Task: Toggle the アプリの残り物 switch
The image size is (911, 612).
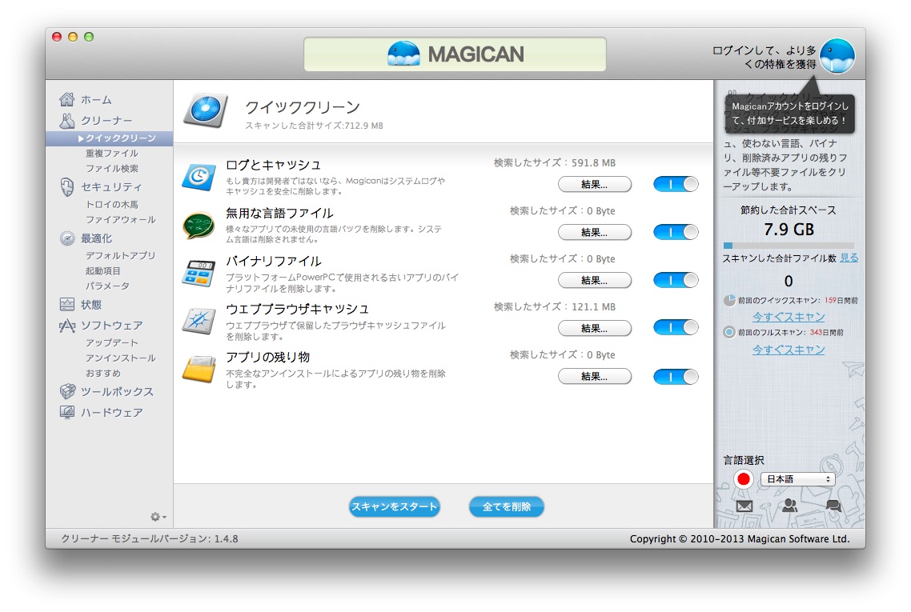Action: click(676, 376)
